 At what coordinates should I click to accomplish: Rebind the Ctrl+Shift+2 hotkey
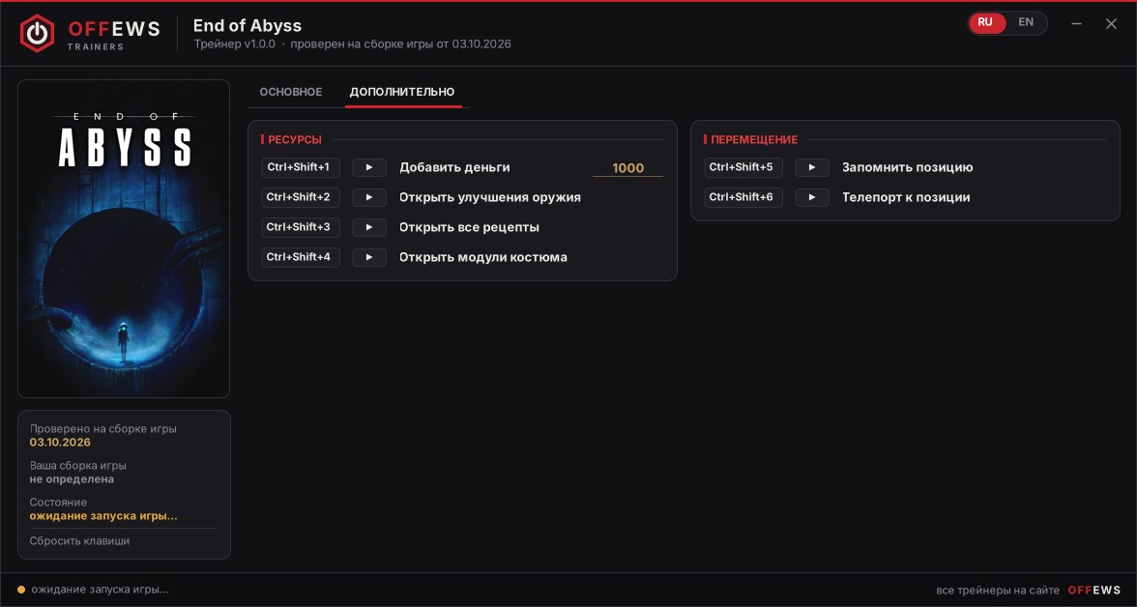301,197
